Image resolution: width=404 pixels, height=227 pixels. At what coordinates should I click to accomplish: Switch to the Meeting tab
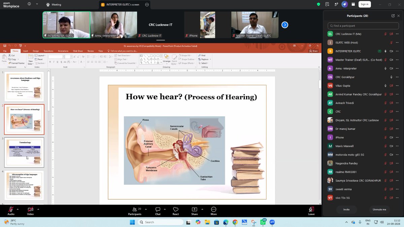54,5
